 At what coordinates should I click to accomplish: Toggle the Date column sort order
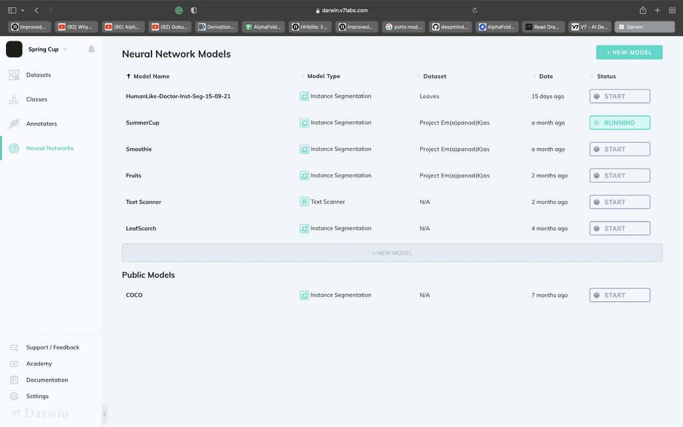(534, 76)
